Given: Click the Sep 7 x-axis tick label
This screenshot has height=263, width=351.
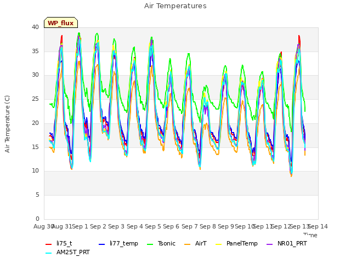Looking at the screenshot, I should (190, 226).
